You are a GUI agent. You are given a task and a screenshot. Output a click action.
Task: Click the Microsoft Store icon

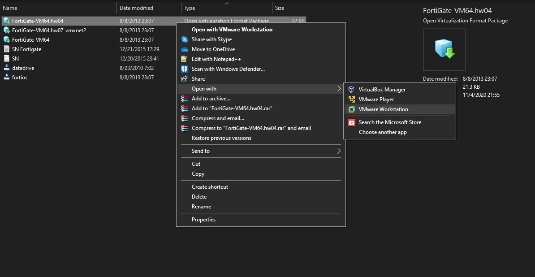(351, 122)
